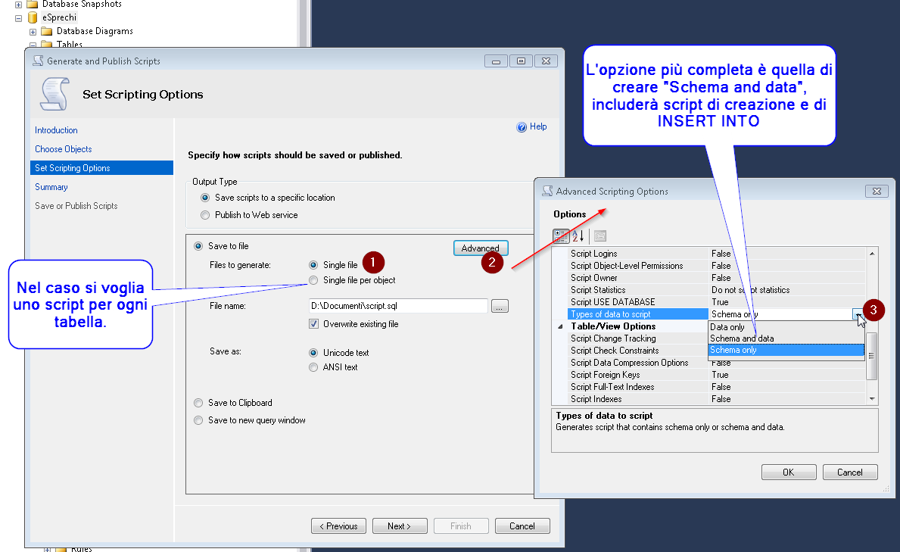Collapse the eSprechi database tree node
Viewport: 900px width, 552px height.
pyautogui.click(x=19, y=17)
